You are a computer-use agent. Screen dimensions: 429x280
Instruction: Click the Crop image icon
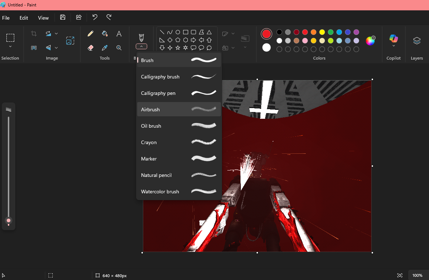pyautogui.click(x=34, y=34)
